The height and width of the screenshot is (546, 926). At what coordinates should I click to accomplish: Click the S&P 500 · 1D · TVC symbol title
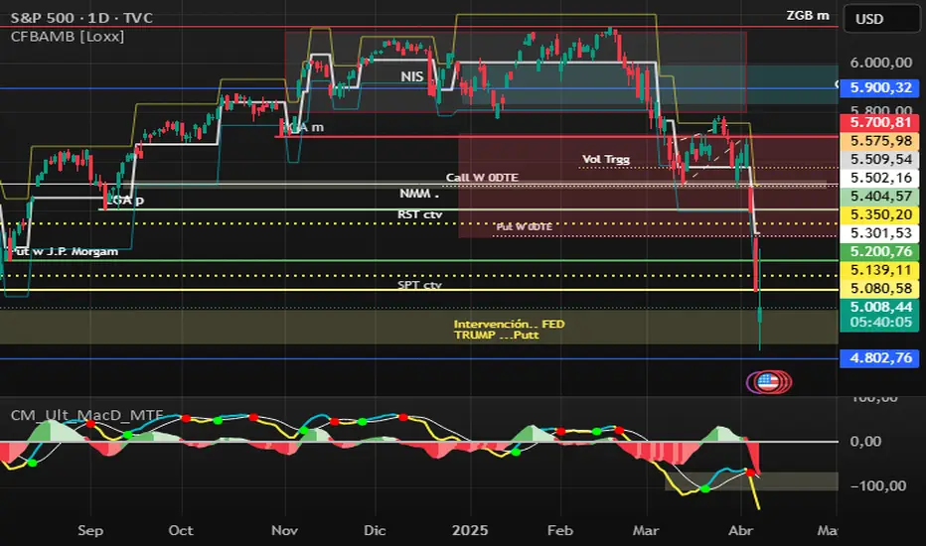tap(81, 18)
